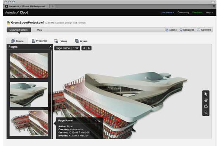219x146 pixels.
Task: Click the Page Name 1/12 indicator
Action: pos(67,48)
